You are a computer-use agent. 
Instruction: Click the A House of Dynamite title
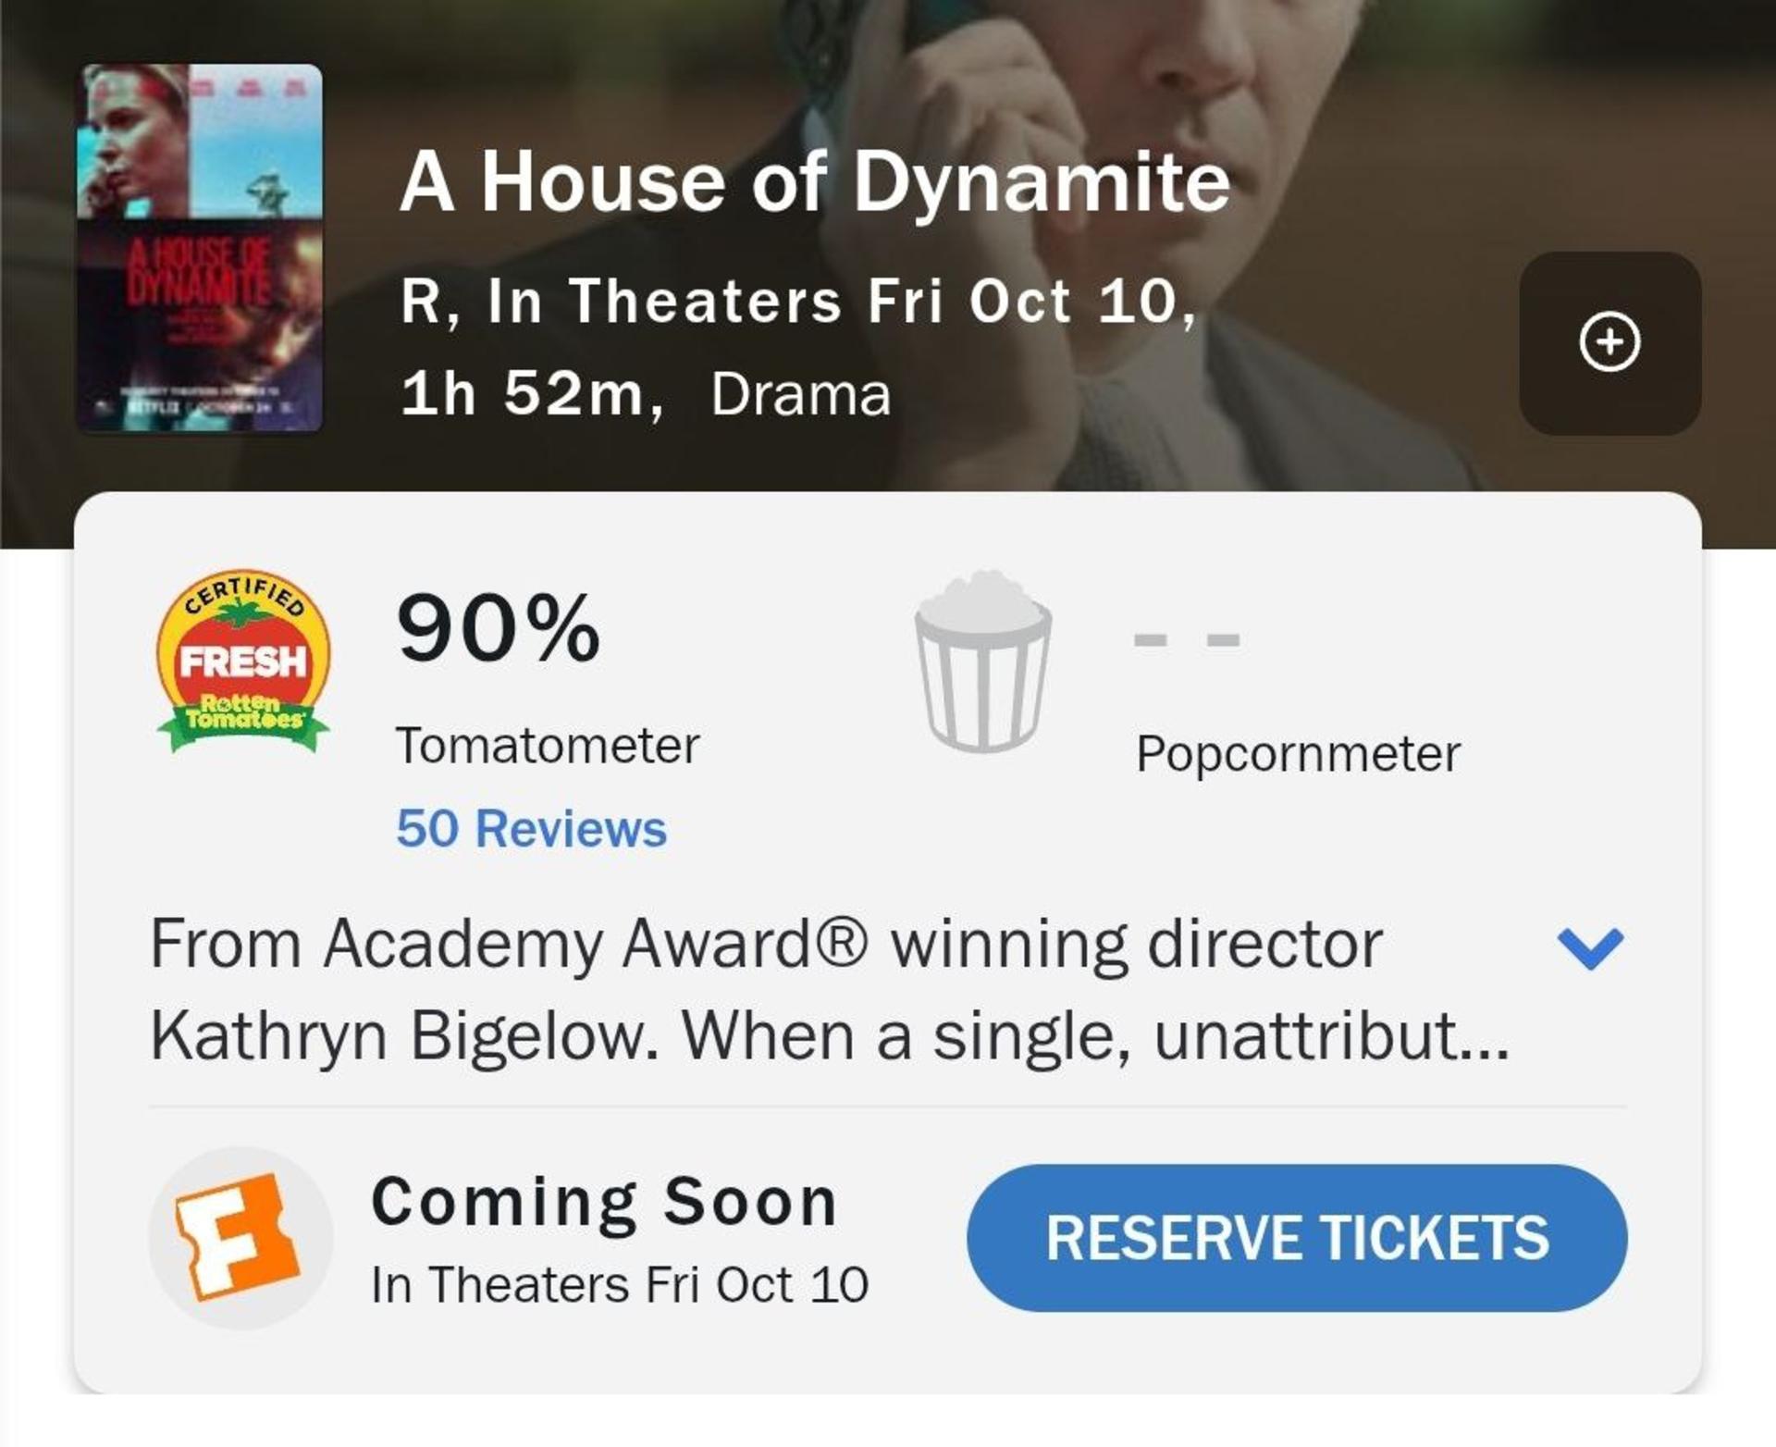815,181
